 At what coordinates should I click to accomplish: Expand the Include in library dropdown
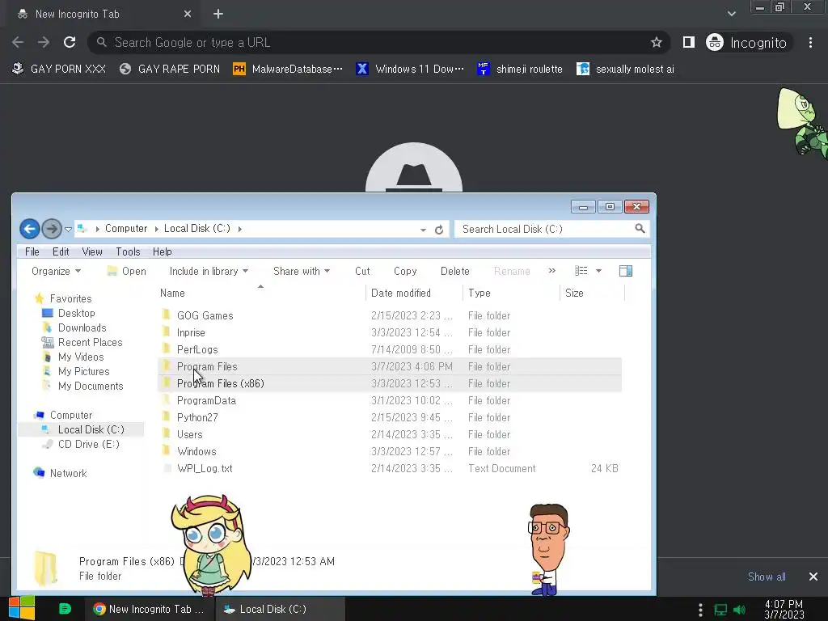click(x=209, y=271)
